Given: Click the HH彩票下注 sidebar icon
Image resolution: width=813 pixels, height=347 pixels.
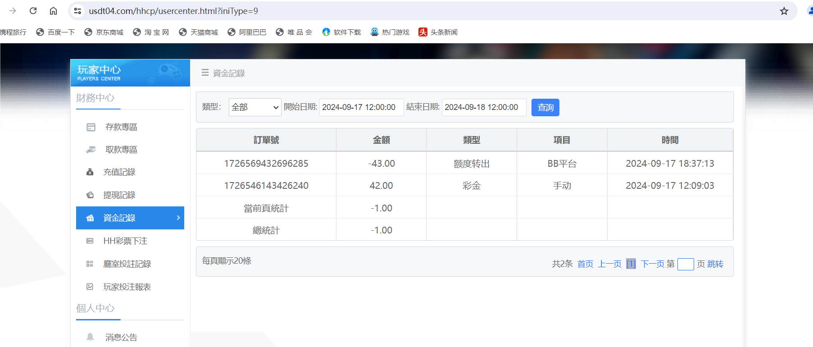Looking at the screenshot, I should (90, 241).
